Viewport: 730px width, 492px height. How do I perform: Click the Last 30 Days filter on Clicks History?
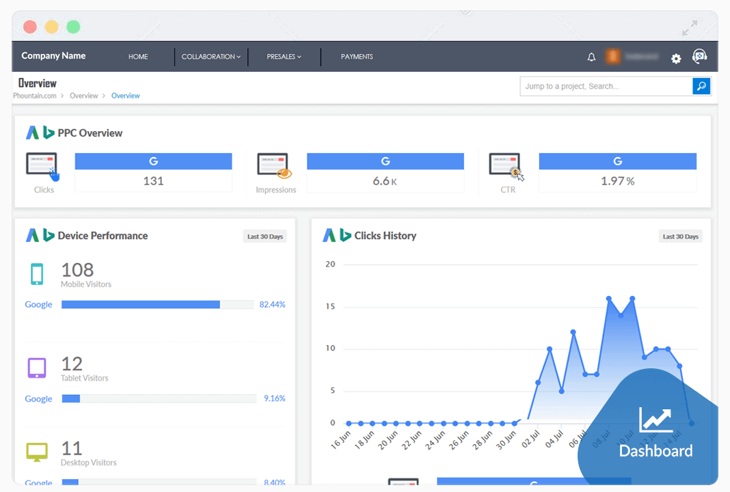680,236
